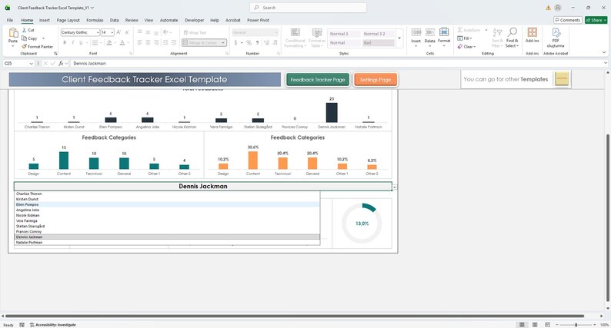This screenshot has height=328, width=611.
Task: Toggle Top Align vertical alignment
Action: pyautogui.click(x=140, y=32)
